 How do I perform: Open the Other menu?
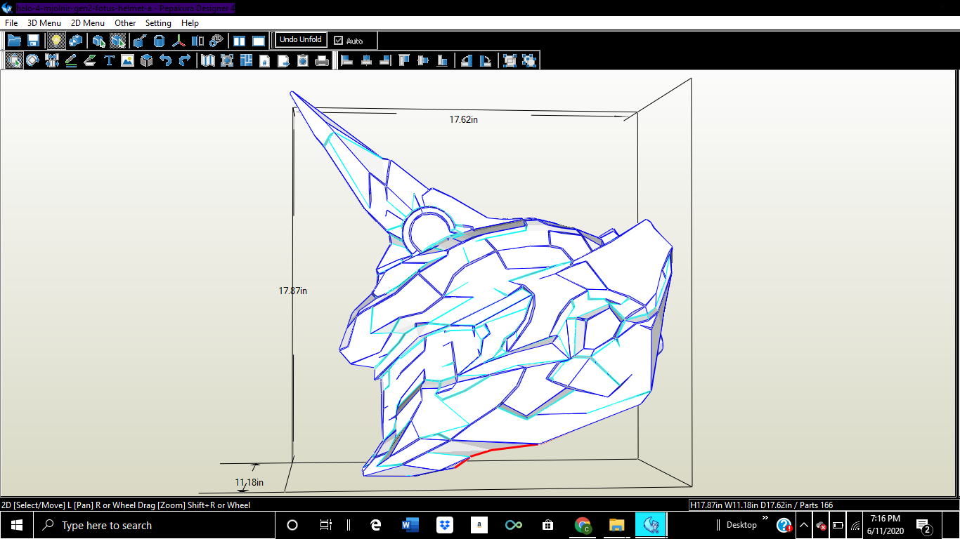click(125, 23)
